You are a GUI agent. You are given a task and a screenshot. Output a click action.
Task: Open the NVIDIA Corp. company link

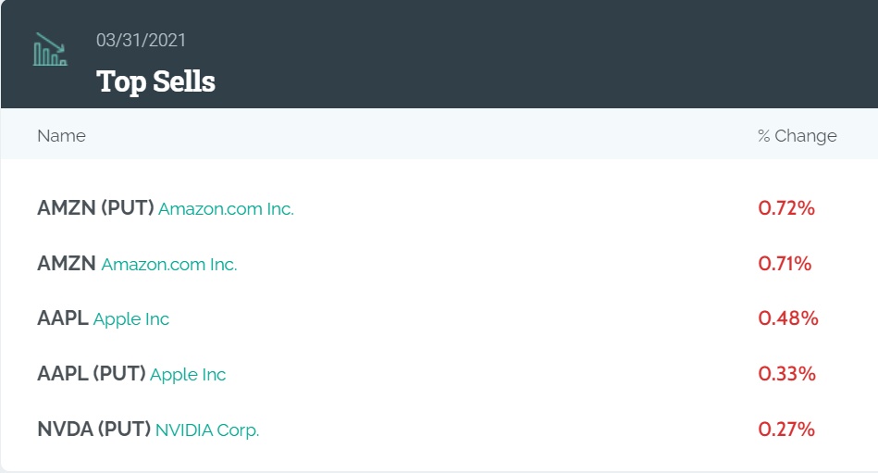point(207,430)
